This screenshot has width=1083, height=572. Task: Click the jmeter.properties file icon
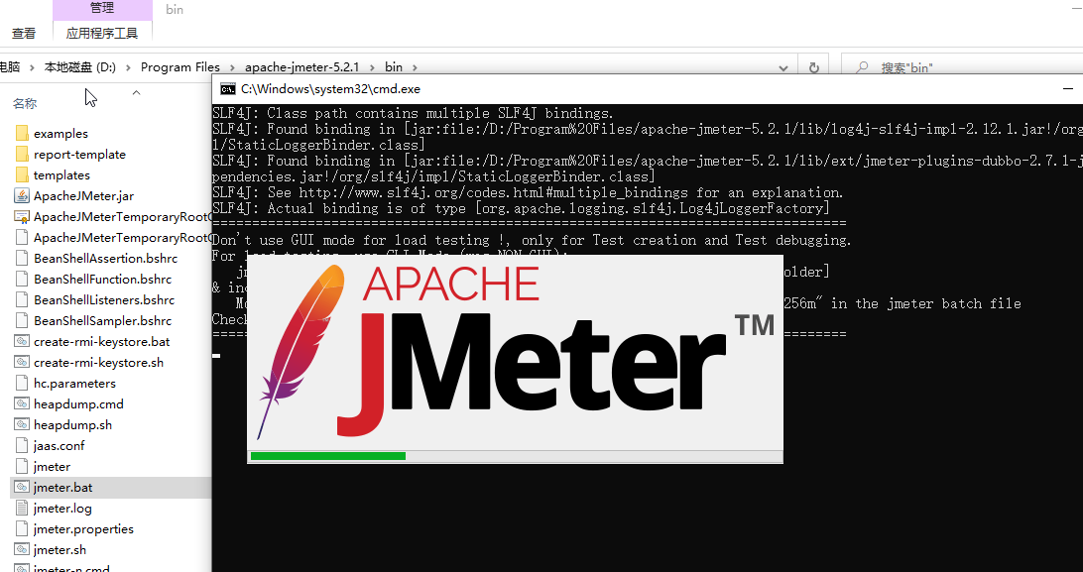pos(22,528)
